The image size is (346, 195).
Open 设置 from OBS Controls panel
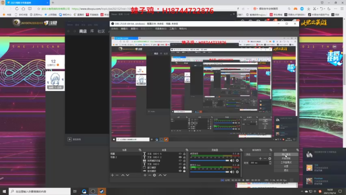[x=286, y=166]
